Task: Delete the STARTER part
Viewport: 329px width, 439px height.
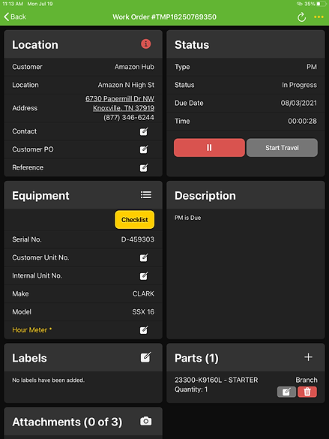Action: (307, 392)
